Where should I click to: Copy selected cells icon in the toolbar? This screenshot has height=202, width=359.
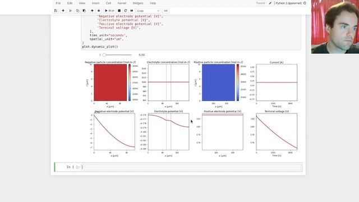(x=77, y=11)
